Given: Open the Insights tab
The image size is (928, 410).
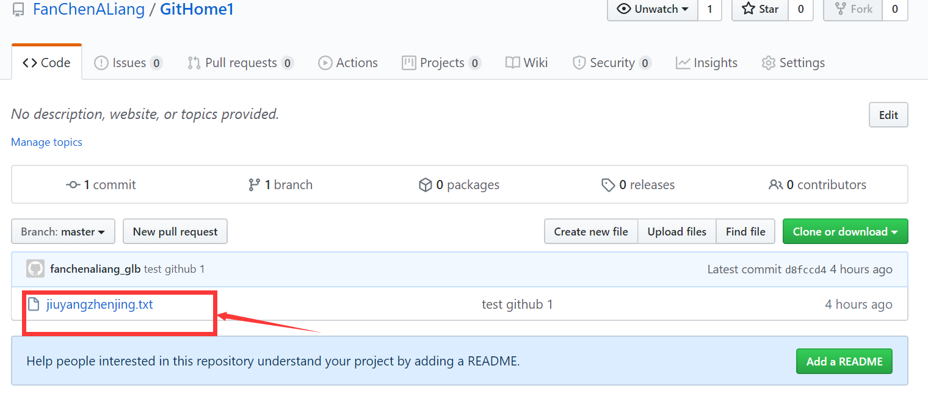Looking at the screenshot, I should [x=706, y=63].
